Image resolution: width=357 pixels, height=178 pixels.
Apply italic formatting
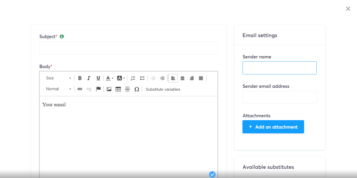tap(89, 78)
